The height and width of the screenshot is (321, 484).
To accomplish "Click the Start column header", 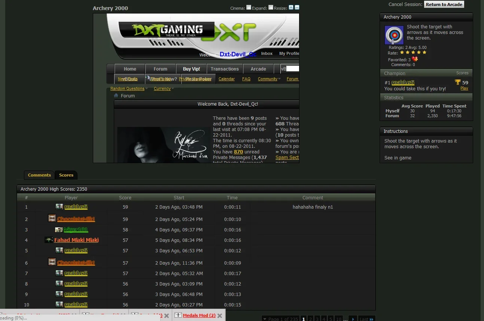I will [x=179, y=197].
